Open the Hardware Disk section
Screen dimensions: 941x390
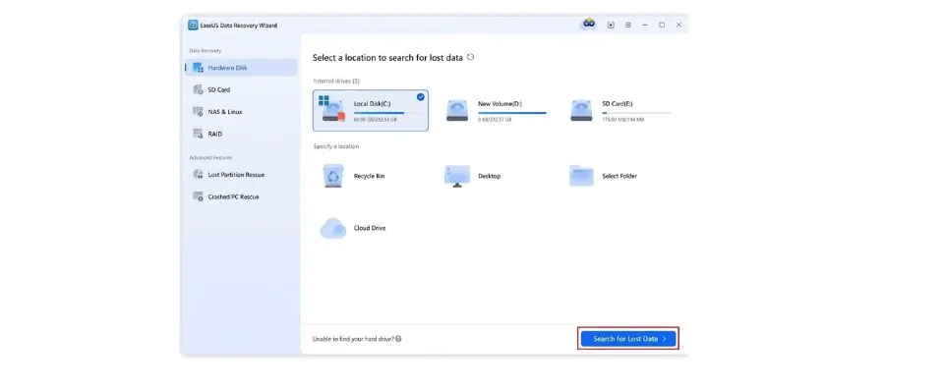click(x=241, y=68)
